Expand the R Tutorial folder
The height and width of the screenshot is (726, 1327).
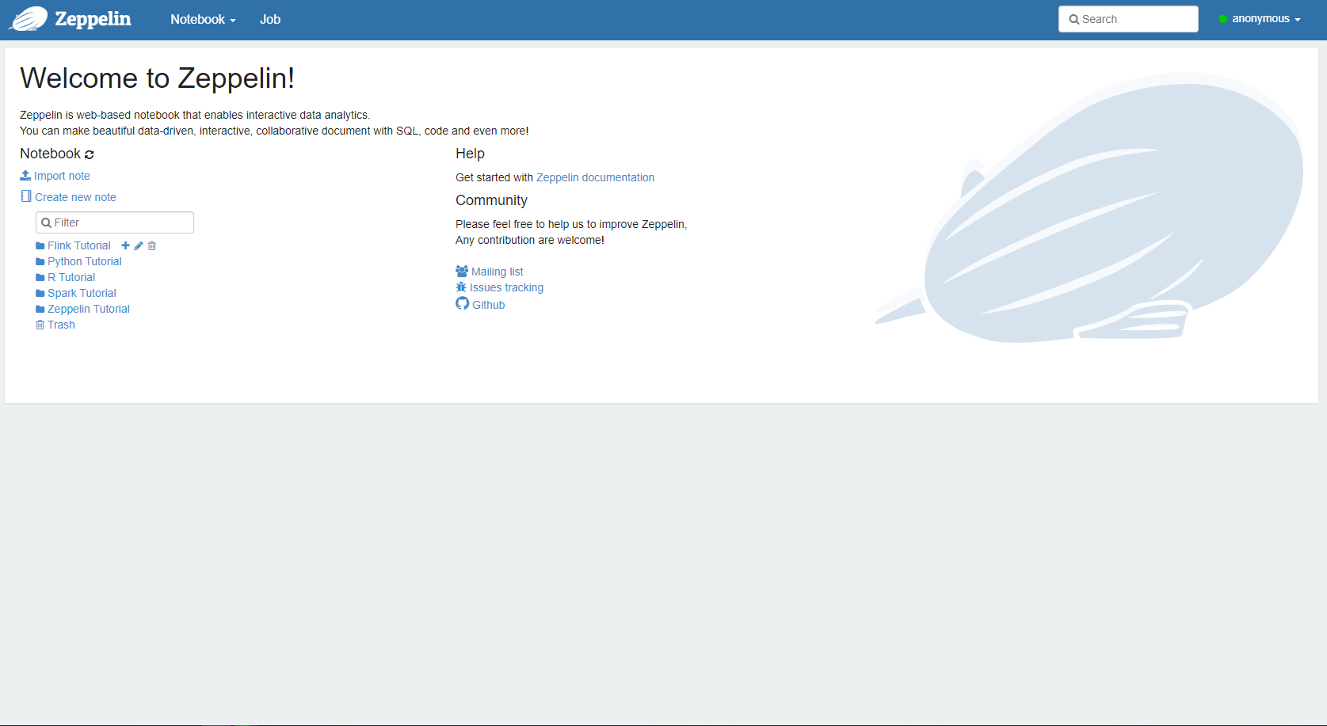pyautogui.click(x=71, y=277)
